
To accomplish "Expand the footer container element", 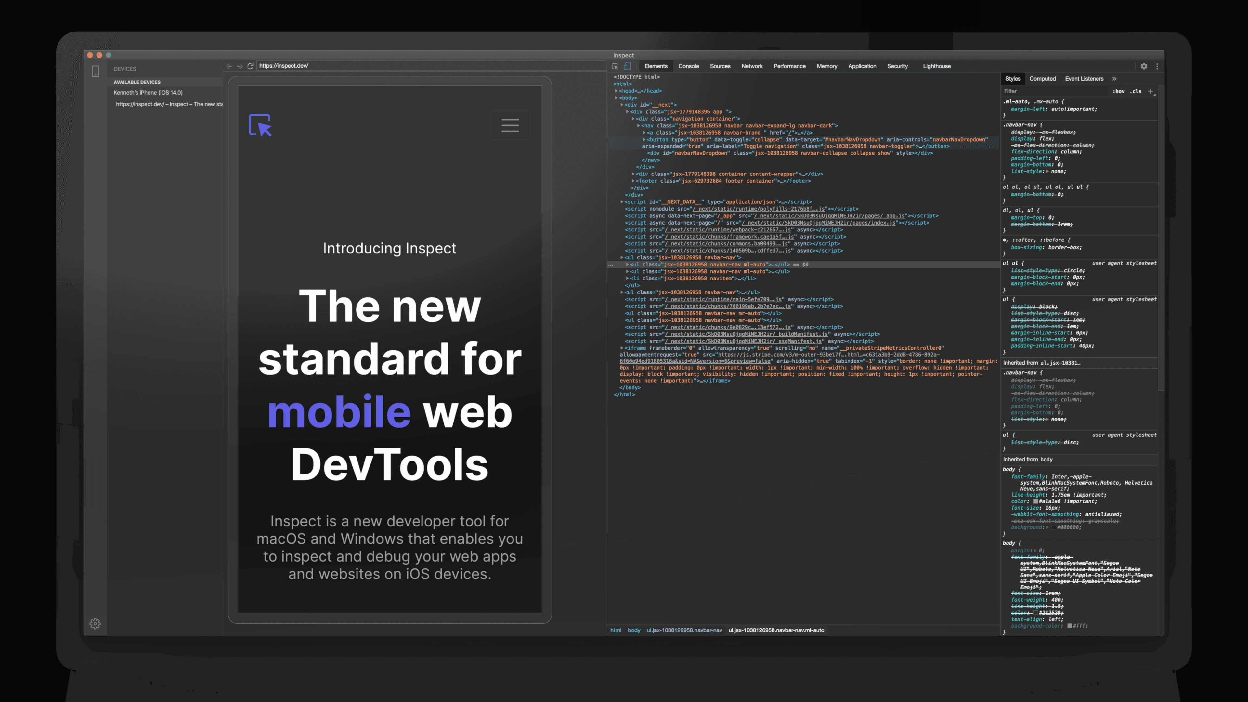I will coord(633,181).
